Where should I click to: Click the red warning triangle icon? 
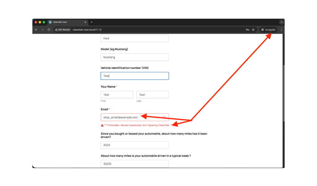tap(102, 125)
